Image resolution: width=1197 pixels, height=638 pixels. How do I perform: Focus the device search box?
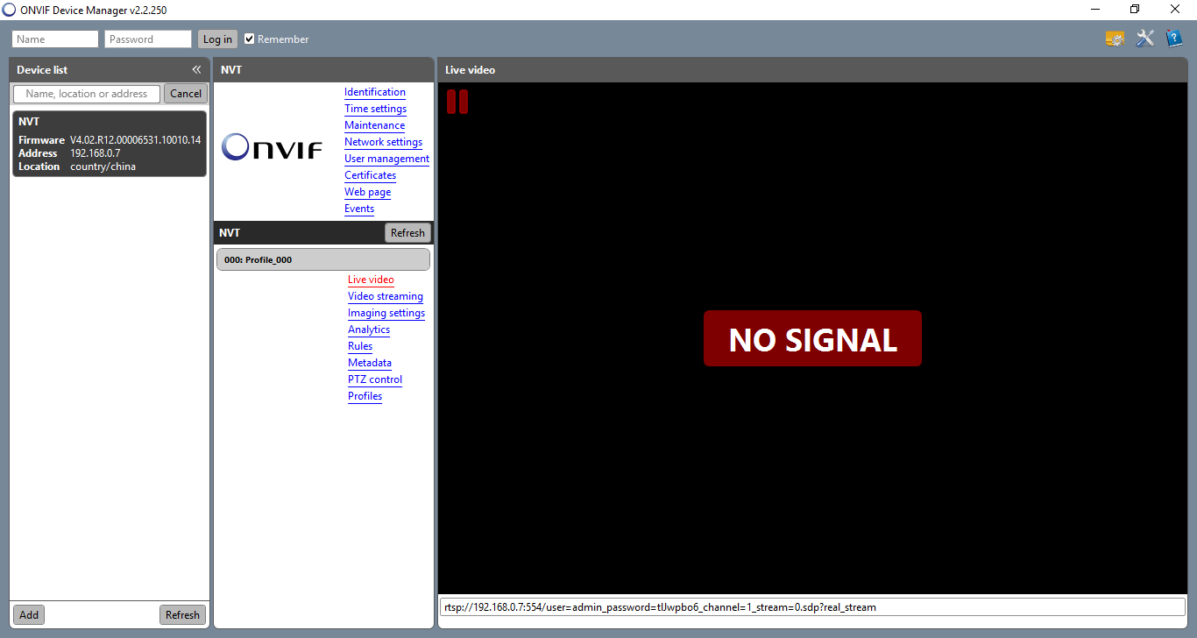click(87, 94)
